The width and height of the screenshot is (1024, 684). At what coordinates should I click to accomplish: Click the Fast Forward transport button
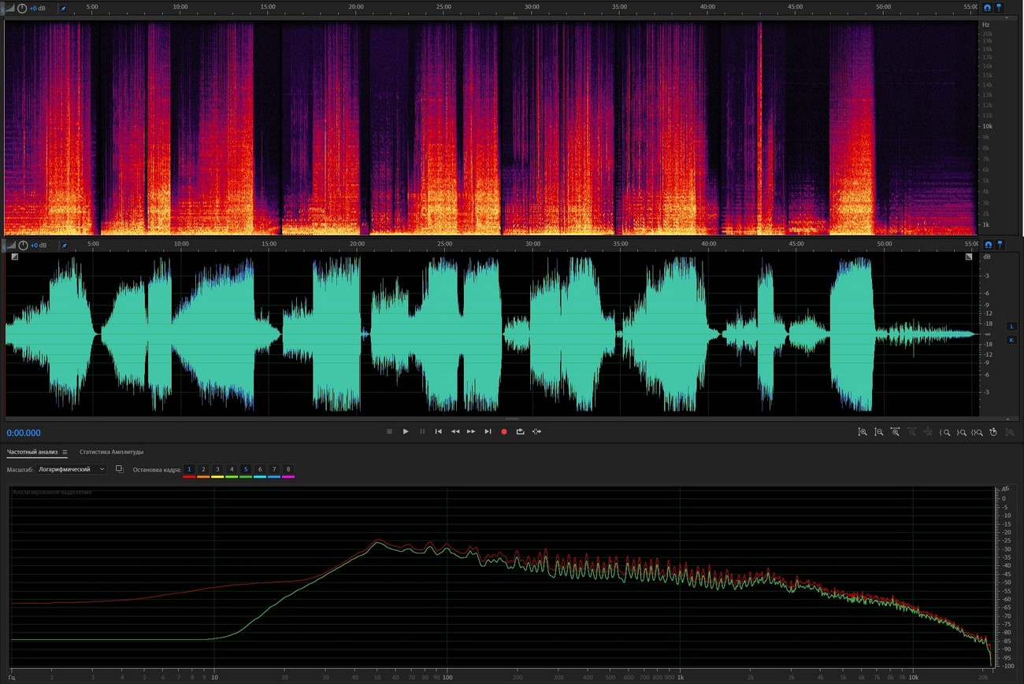471,431
